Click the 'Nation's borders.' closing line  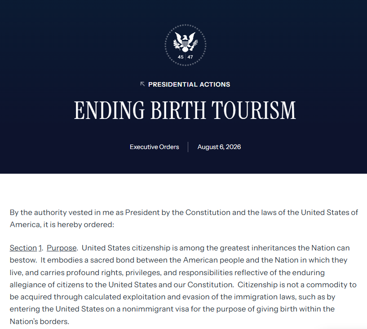[40, 321]
